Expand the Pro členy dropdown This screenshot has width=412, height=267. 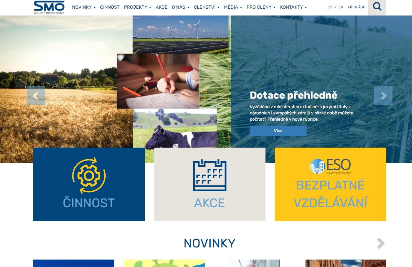click(261, 7)
